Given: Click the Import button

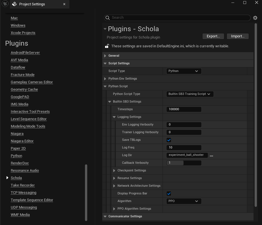Looking at the screenshot, I should tap(238, 36).
